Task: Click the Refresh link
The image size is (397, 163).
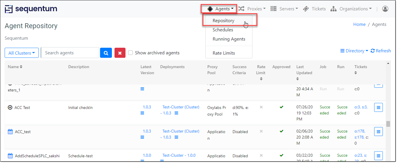Action: (x=381, y=51)
